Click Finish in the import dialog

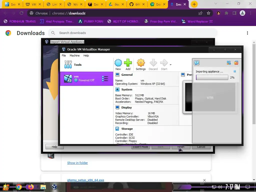(x=181, y=147)
